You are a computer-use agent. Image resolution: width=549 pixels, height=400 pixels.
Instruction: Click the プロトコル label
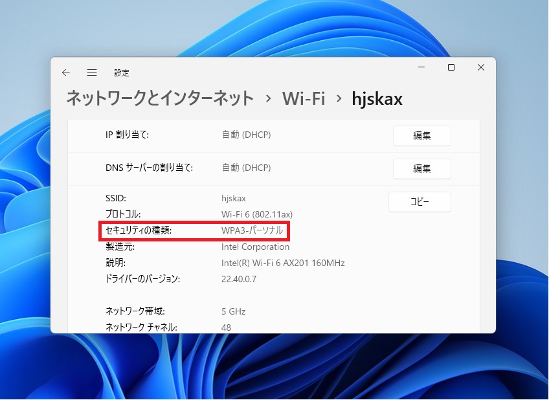(x=123, y=214)
